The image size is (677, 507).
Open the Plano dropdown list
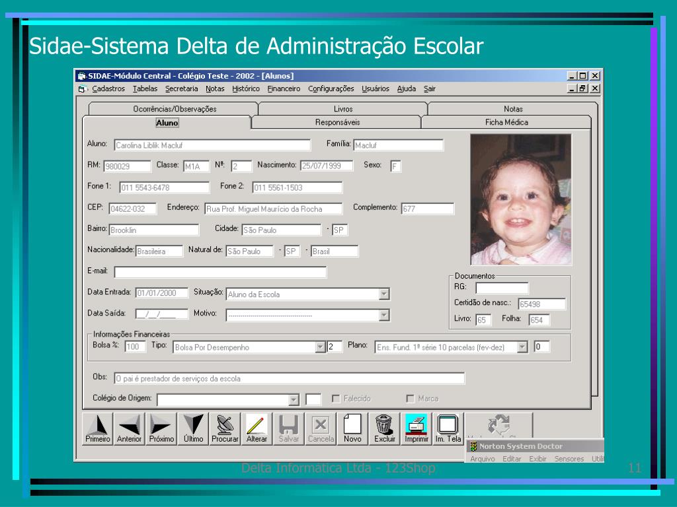click(522, 347)
